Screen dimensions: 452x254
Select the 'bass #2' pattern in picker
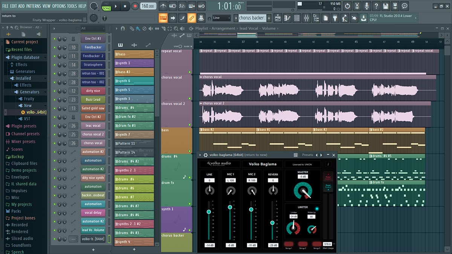[x=134, y=72]
